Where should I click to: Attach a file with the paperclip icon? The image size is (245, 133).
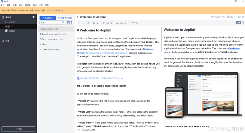click(x=112, y=23)
